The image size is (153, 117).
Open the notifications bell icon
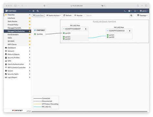pyautogui.click(x=136, y=11)
